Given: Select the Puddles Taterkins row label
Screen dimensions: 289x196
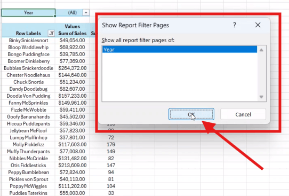Looking at the screenshot, I should coord(28,193).
